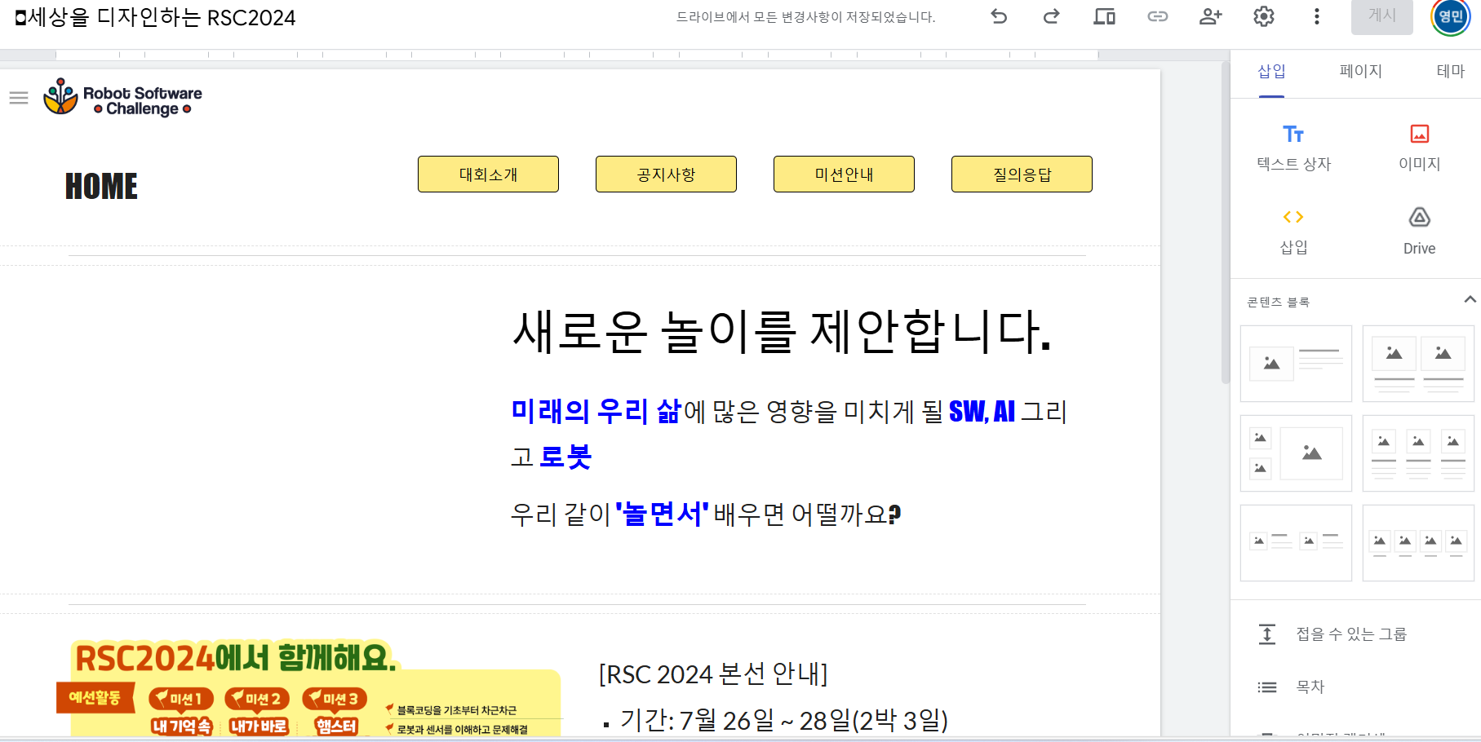
Task: Choose the two small images with text layout
Action: pyautogui.click(x=1296, y=543)
